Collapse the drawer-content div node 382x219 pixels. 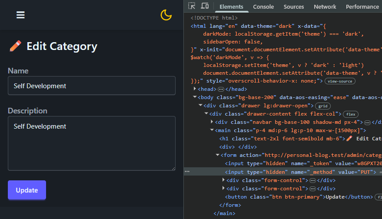coord(206,113)
